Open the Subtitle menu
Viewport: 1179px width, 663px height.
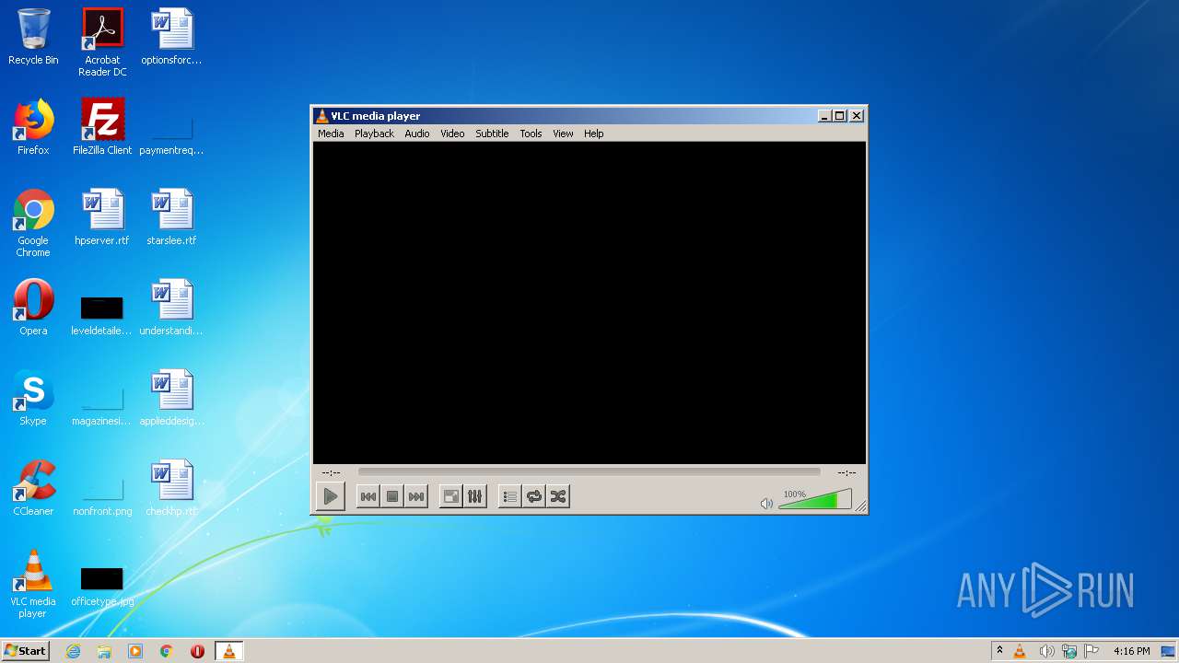[492, 134]
